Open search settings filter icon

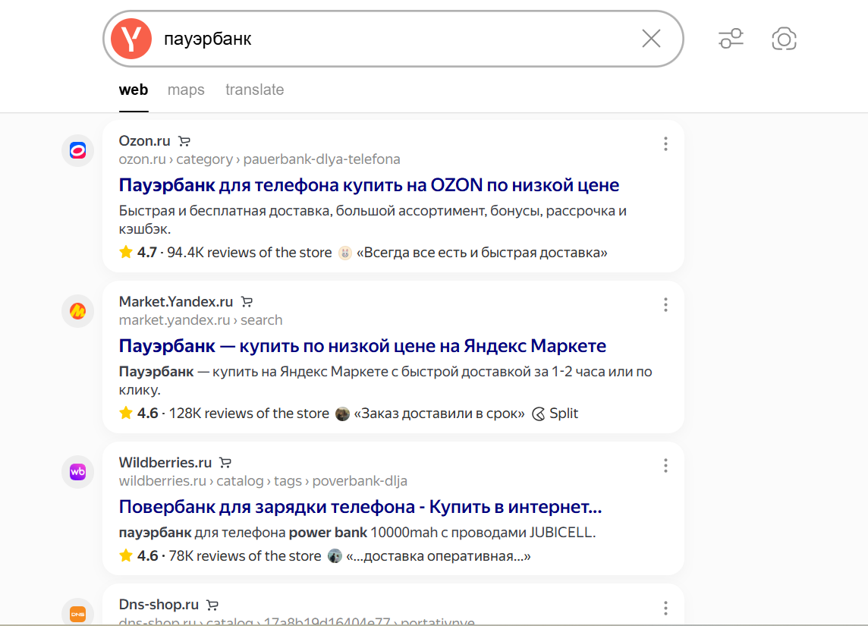(731, 39)
